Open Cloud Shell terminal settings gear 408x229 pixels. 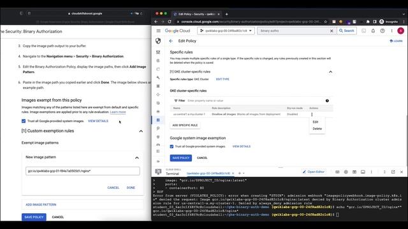(346, 172)
